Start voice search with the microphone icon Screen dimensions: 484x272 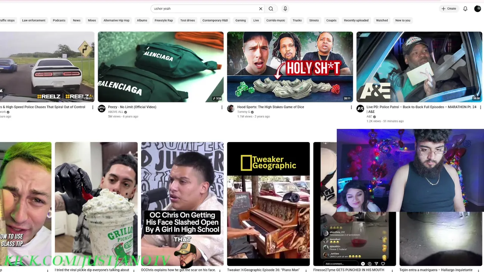pyautogui.click(x=285, y=9)
